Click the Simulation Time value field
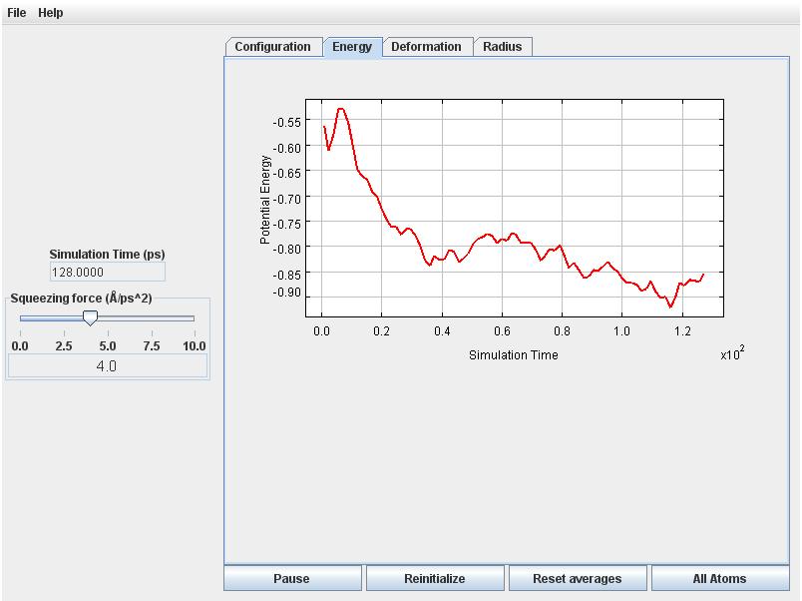The width and height of the screenshot is (802, 601). (x=108, y=272)
